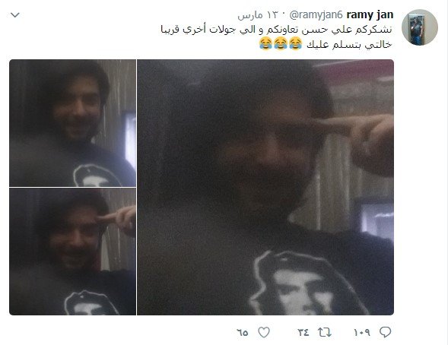The image size is (448, 345).
Task: Like the tweet with heart icon
Action: point(264,332)
